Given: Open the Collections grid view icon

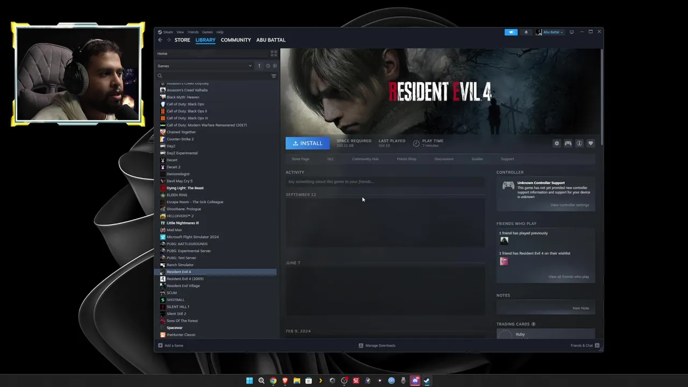Looking at the screenshot, I should click(274, 54).
